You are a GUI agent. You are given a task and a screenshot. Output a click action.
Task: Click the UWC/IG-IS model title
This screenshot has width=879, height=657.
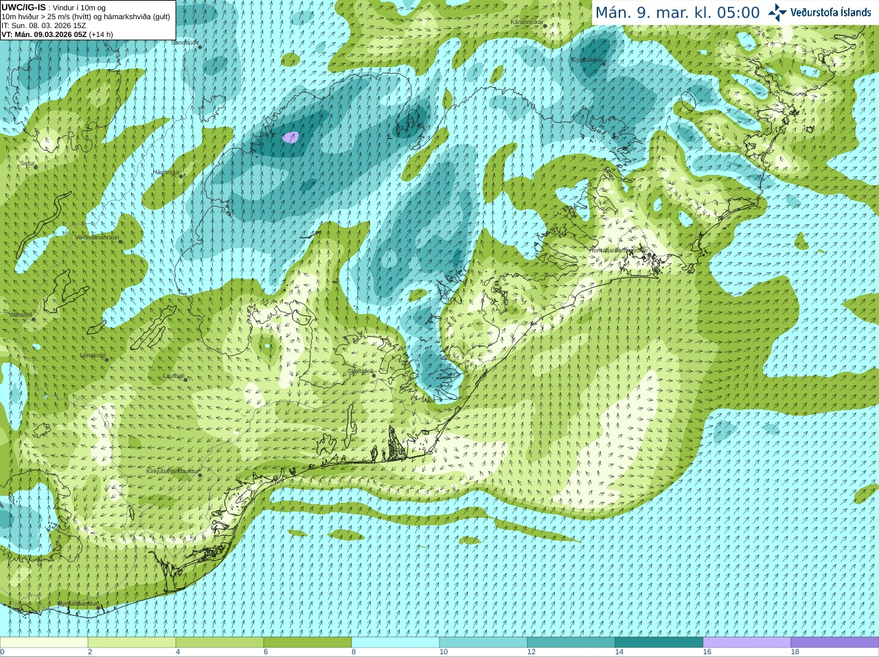click(23, 8)
